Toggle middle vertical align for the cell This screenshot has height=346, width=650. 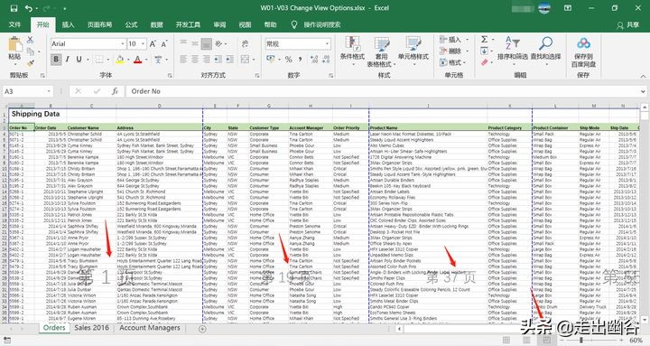tap(194, 43)
